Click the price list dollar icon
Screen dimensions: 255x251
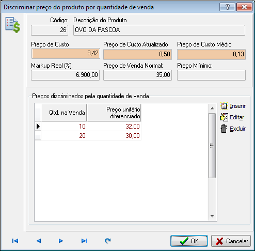pyautogui.click(x=13, y=25)
